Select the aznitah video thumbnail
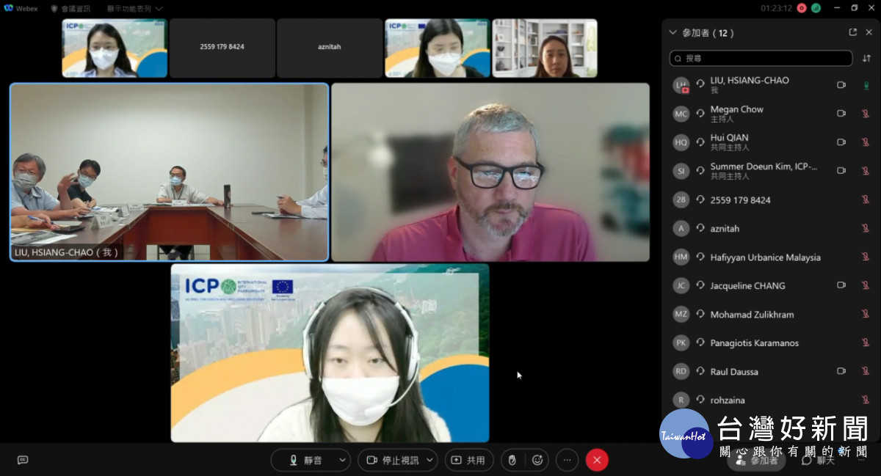881x476 pixels. 330,48
